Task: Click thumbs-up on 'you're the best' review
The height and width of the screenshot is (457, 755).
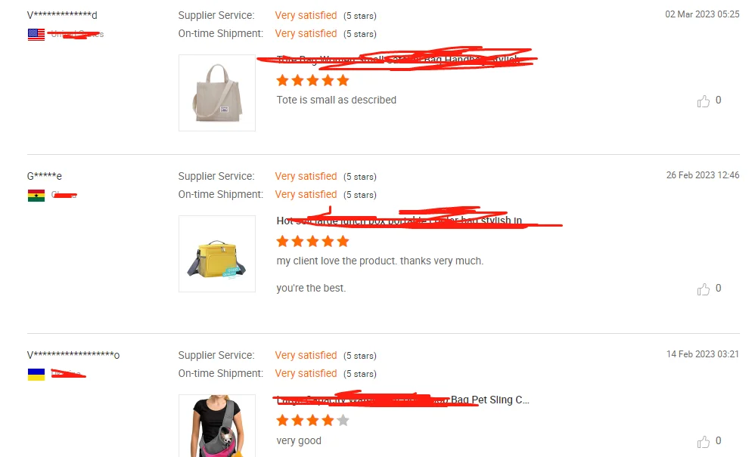Action: [x=703, y=289]
